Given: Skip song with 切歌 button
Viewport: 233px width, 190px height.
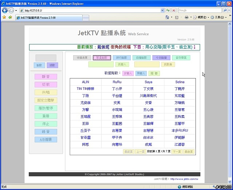Looking at the screenshot, I should 46,85.
